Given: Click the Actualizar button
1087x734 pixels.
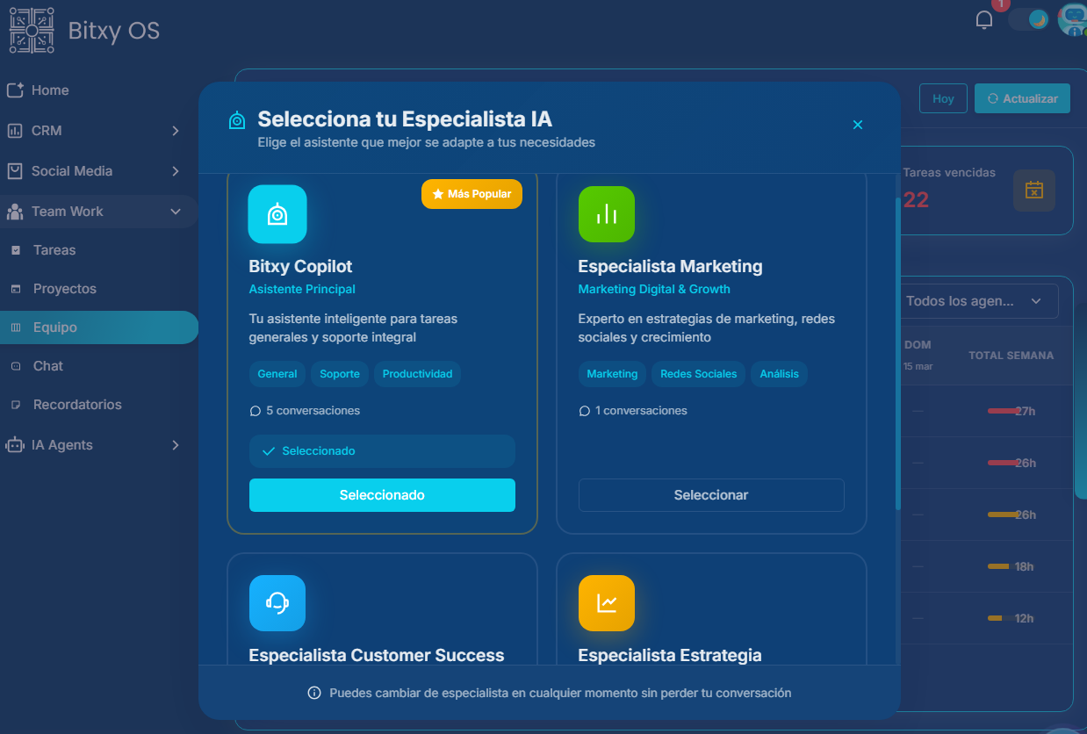Looking at the screenshot, I should (x=1022, y=98).
